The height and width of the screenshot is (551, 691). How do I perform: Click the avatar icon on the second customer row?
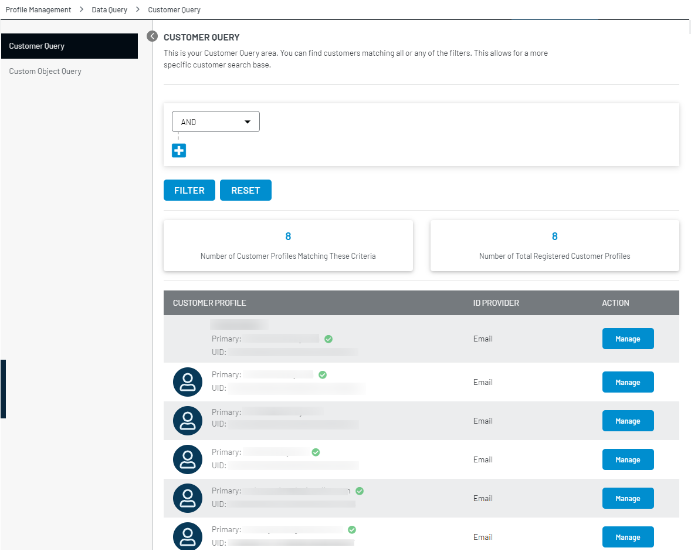pyautogui.click(x=187, y=382)
